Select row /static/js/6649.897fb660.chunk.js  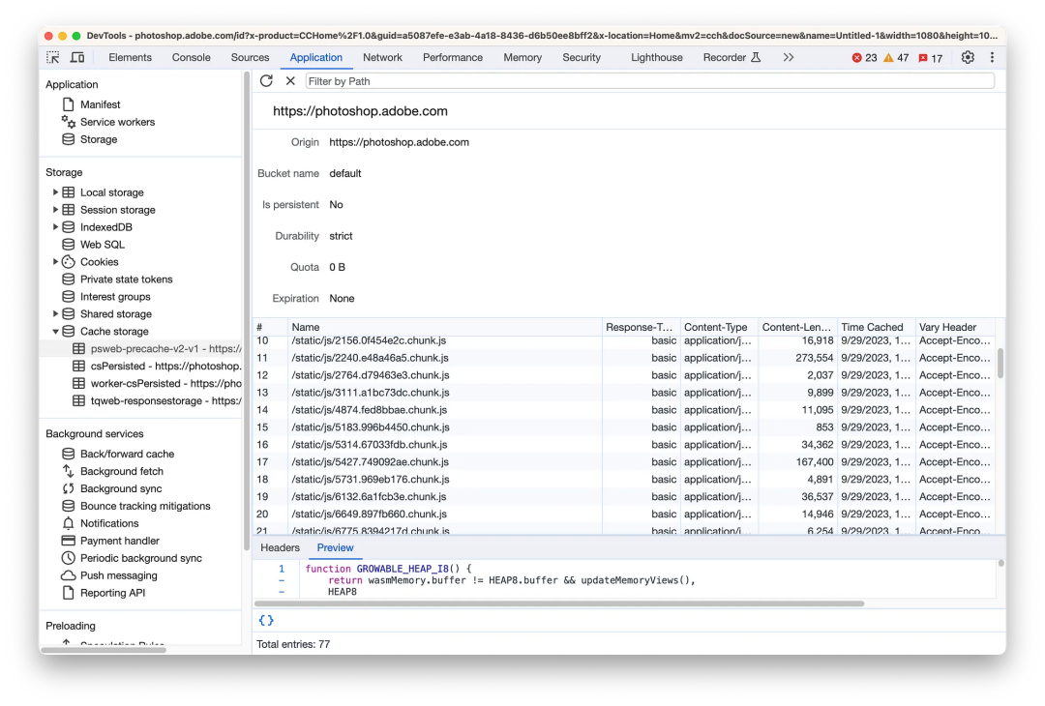(x=624, y=514)
